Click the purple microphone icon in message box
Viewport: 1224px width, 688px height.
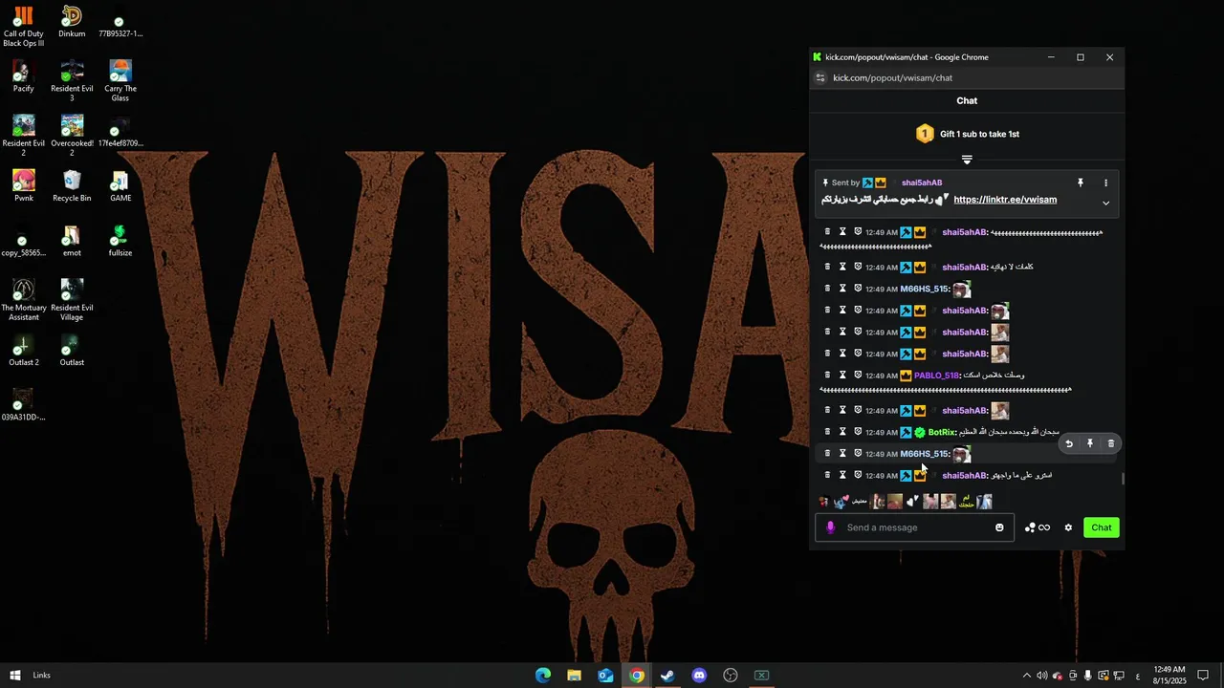click(830, 527)
